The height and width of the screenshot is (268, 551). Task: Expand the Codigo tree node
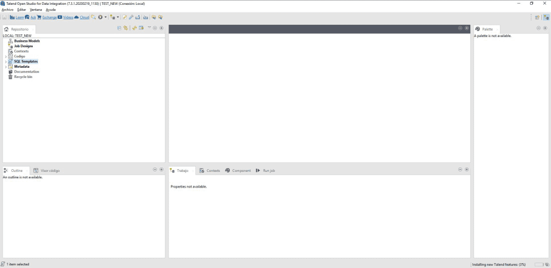(5, 56)
